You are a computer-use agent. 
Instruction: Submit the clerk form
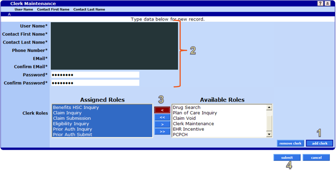tap(287, 157)
